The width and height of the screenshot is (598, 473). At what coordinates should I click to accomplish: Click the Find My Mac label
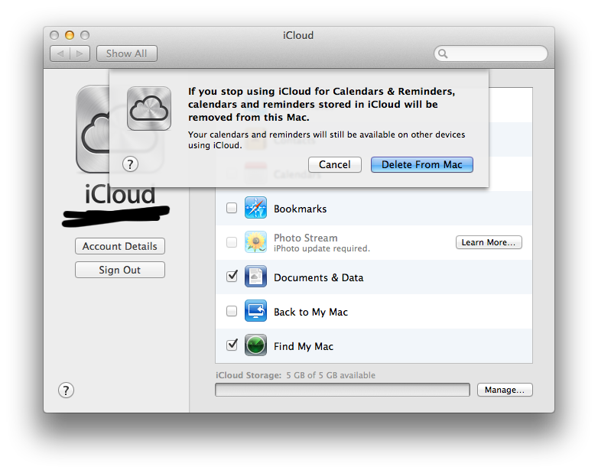(304, 346)
